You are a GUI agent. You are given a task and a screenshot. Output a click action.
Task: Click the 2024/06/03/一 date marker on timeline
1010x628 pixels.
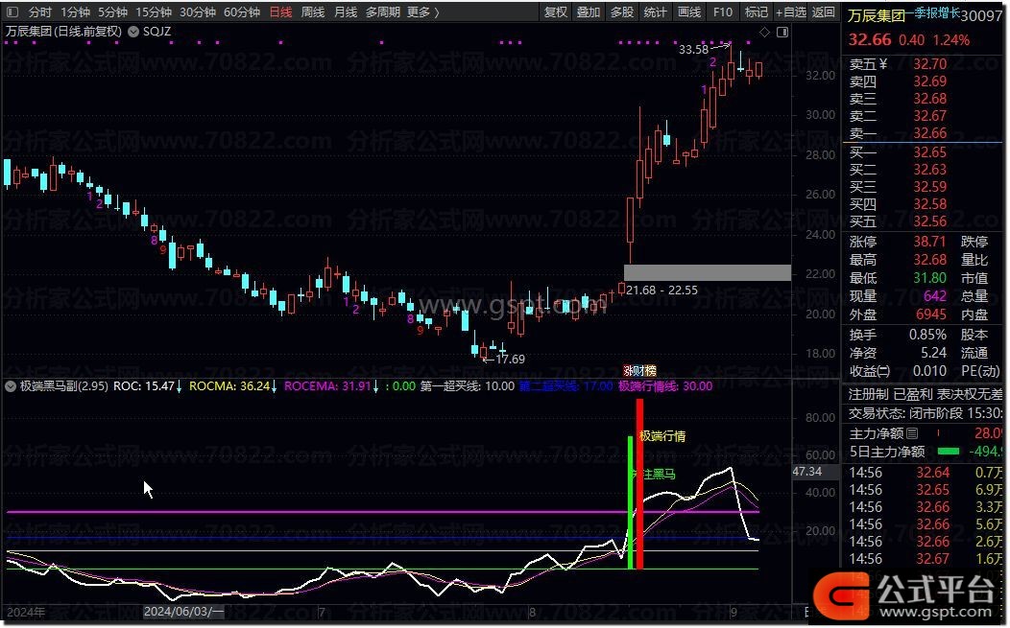coord(183,612)
